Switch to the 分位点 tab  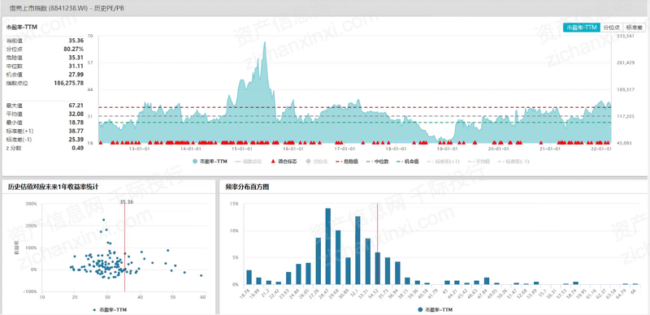coord(612,28)
